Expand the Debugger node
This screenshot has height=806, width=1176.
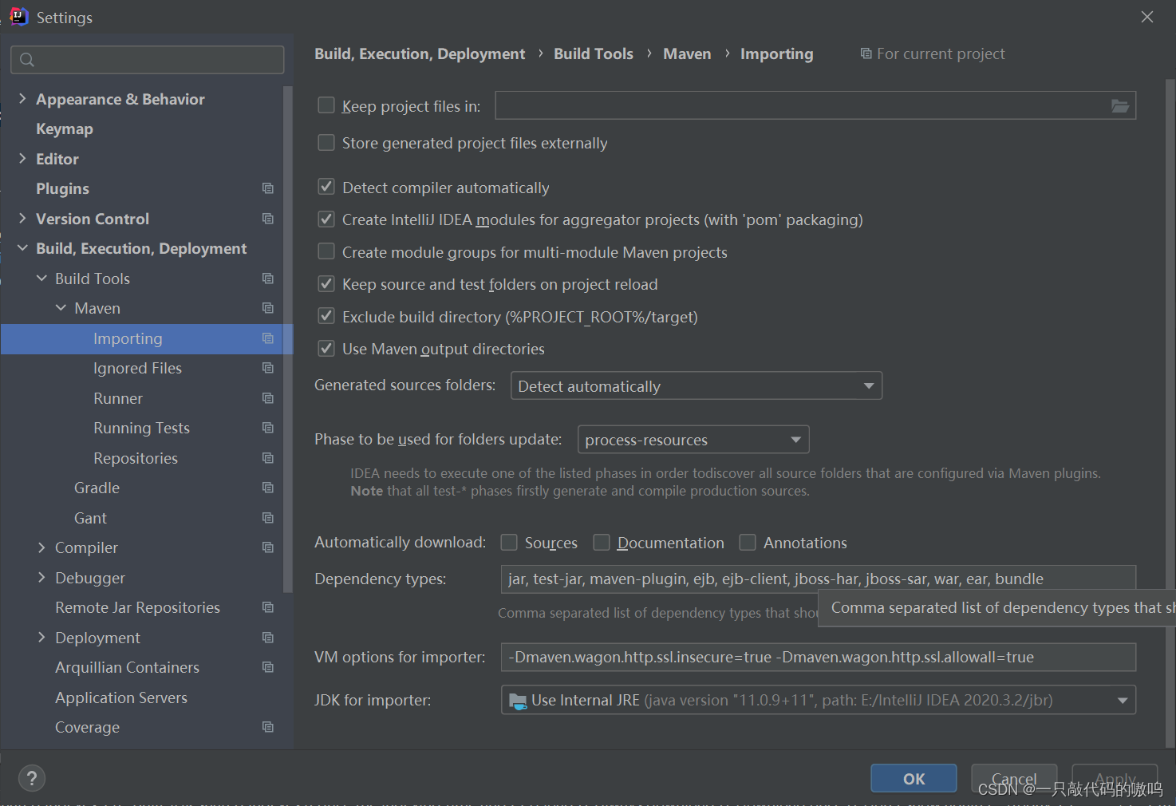coord(41,578)
